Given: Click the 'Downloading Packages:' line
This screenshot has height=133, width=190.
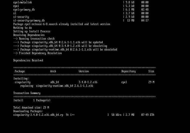Looking at the screenshot, I should (x=28, y=111).
